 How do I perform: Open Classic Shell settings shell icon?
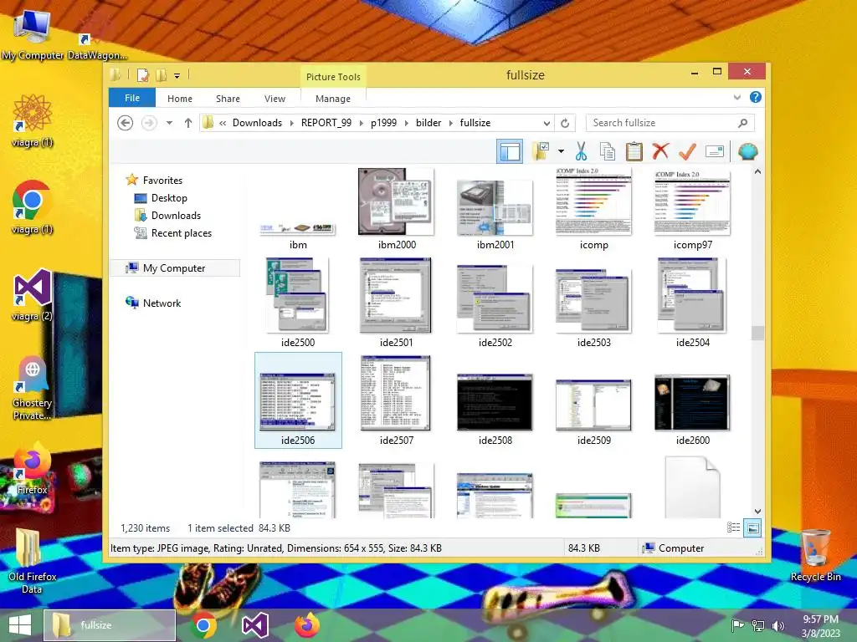pyautogui.click(x=747, y=151)
